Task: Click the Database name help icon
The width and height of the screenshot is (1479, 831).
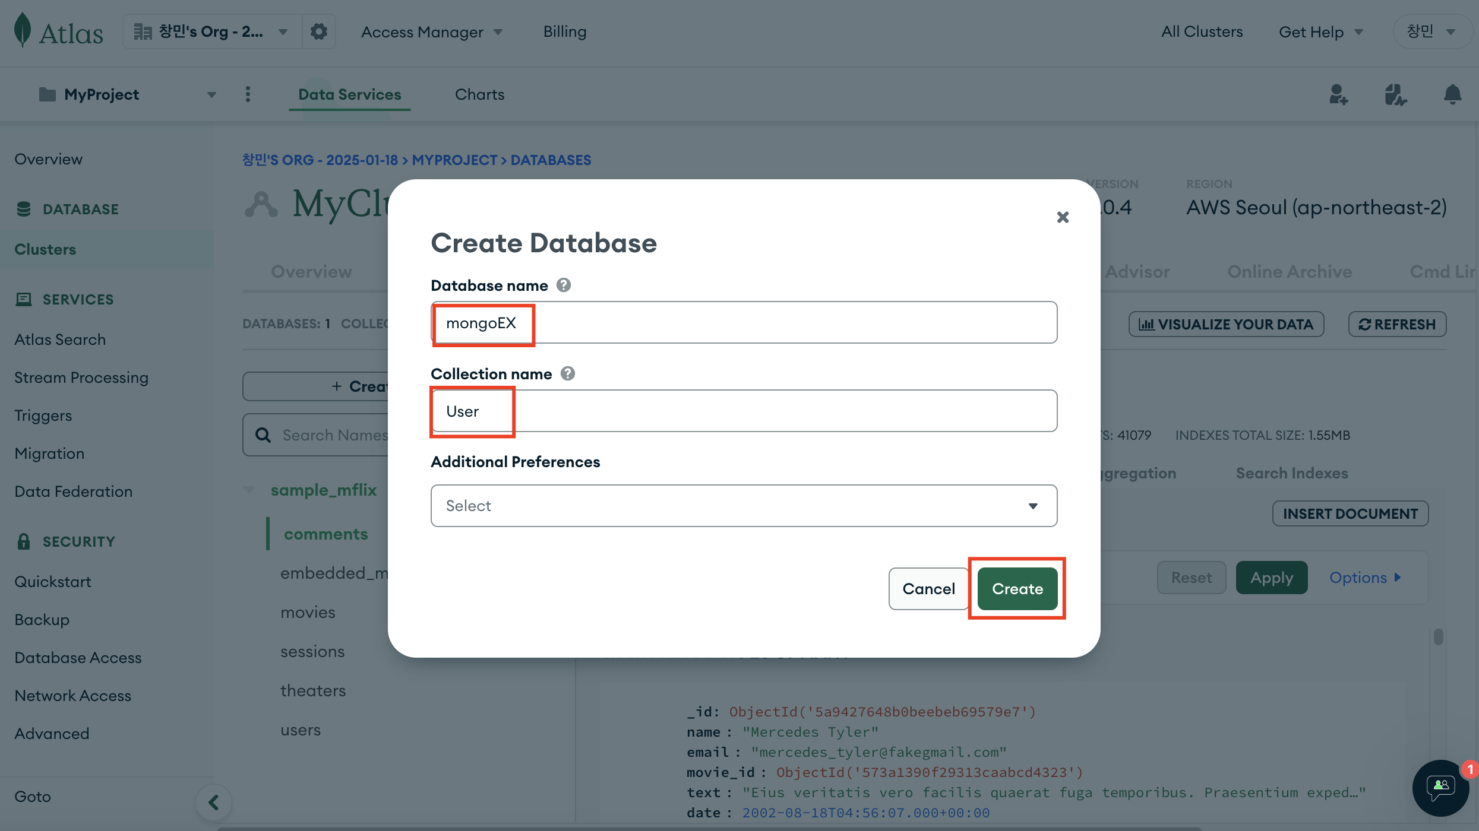Action: pyautogui.click(x=563, y=286)
